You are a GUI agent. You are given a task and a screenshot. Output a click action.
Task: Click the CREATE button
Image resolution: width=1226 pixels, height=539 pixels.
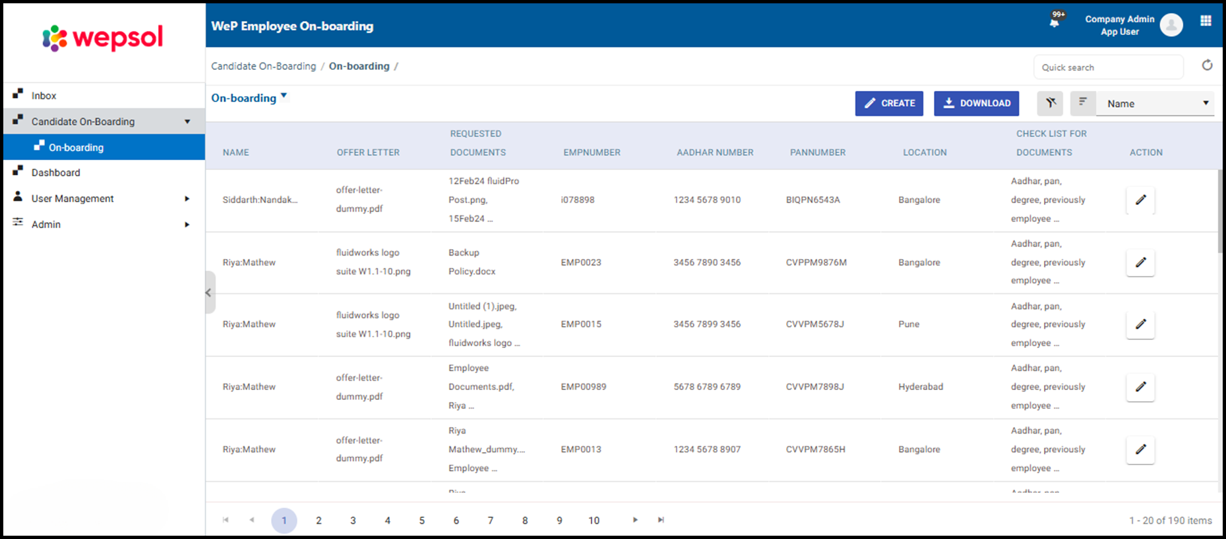point(889,103)
